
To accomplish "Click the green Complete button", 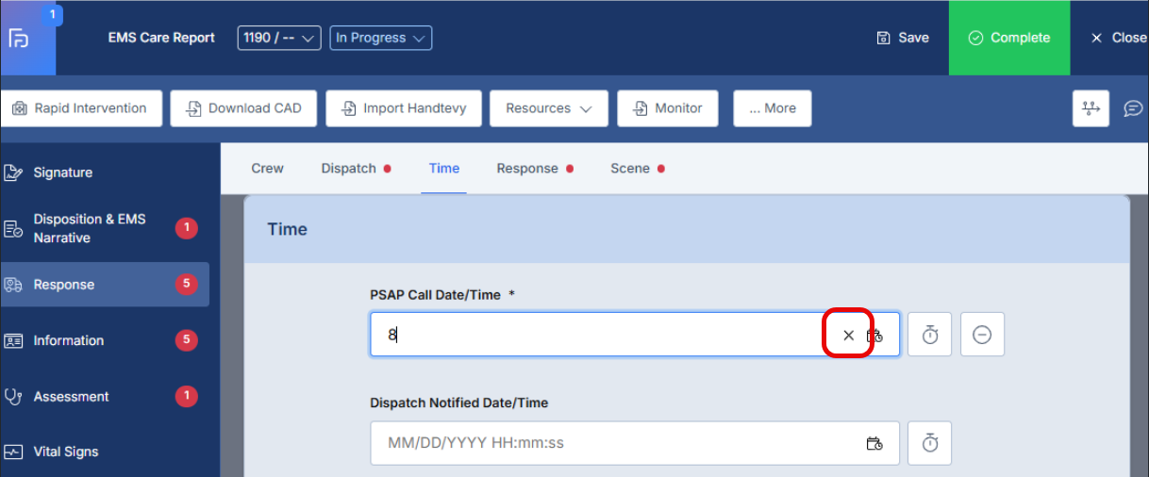I will (1008, 38).
